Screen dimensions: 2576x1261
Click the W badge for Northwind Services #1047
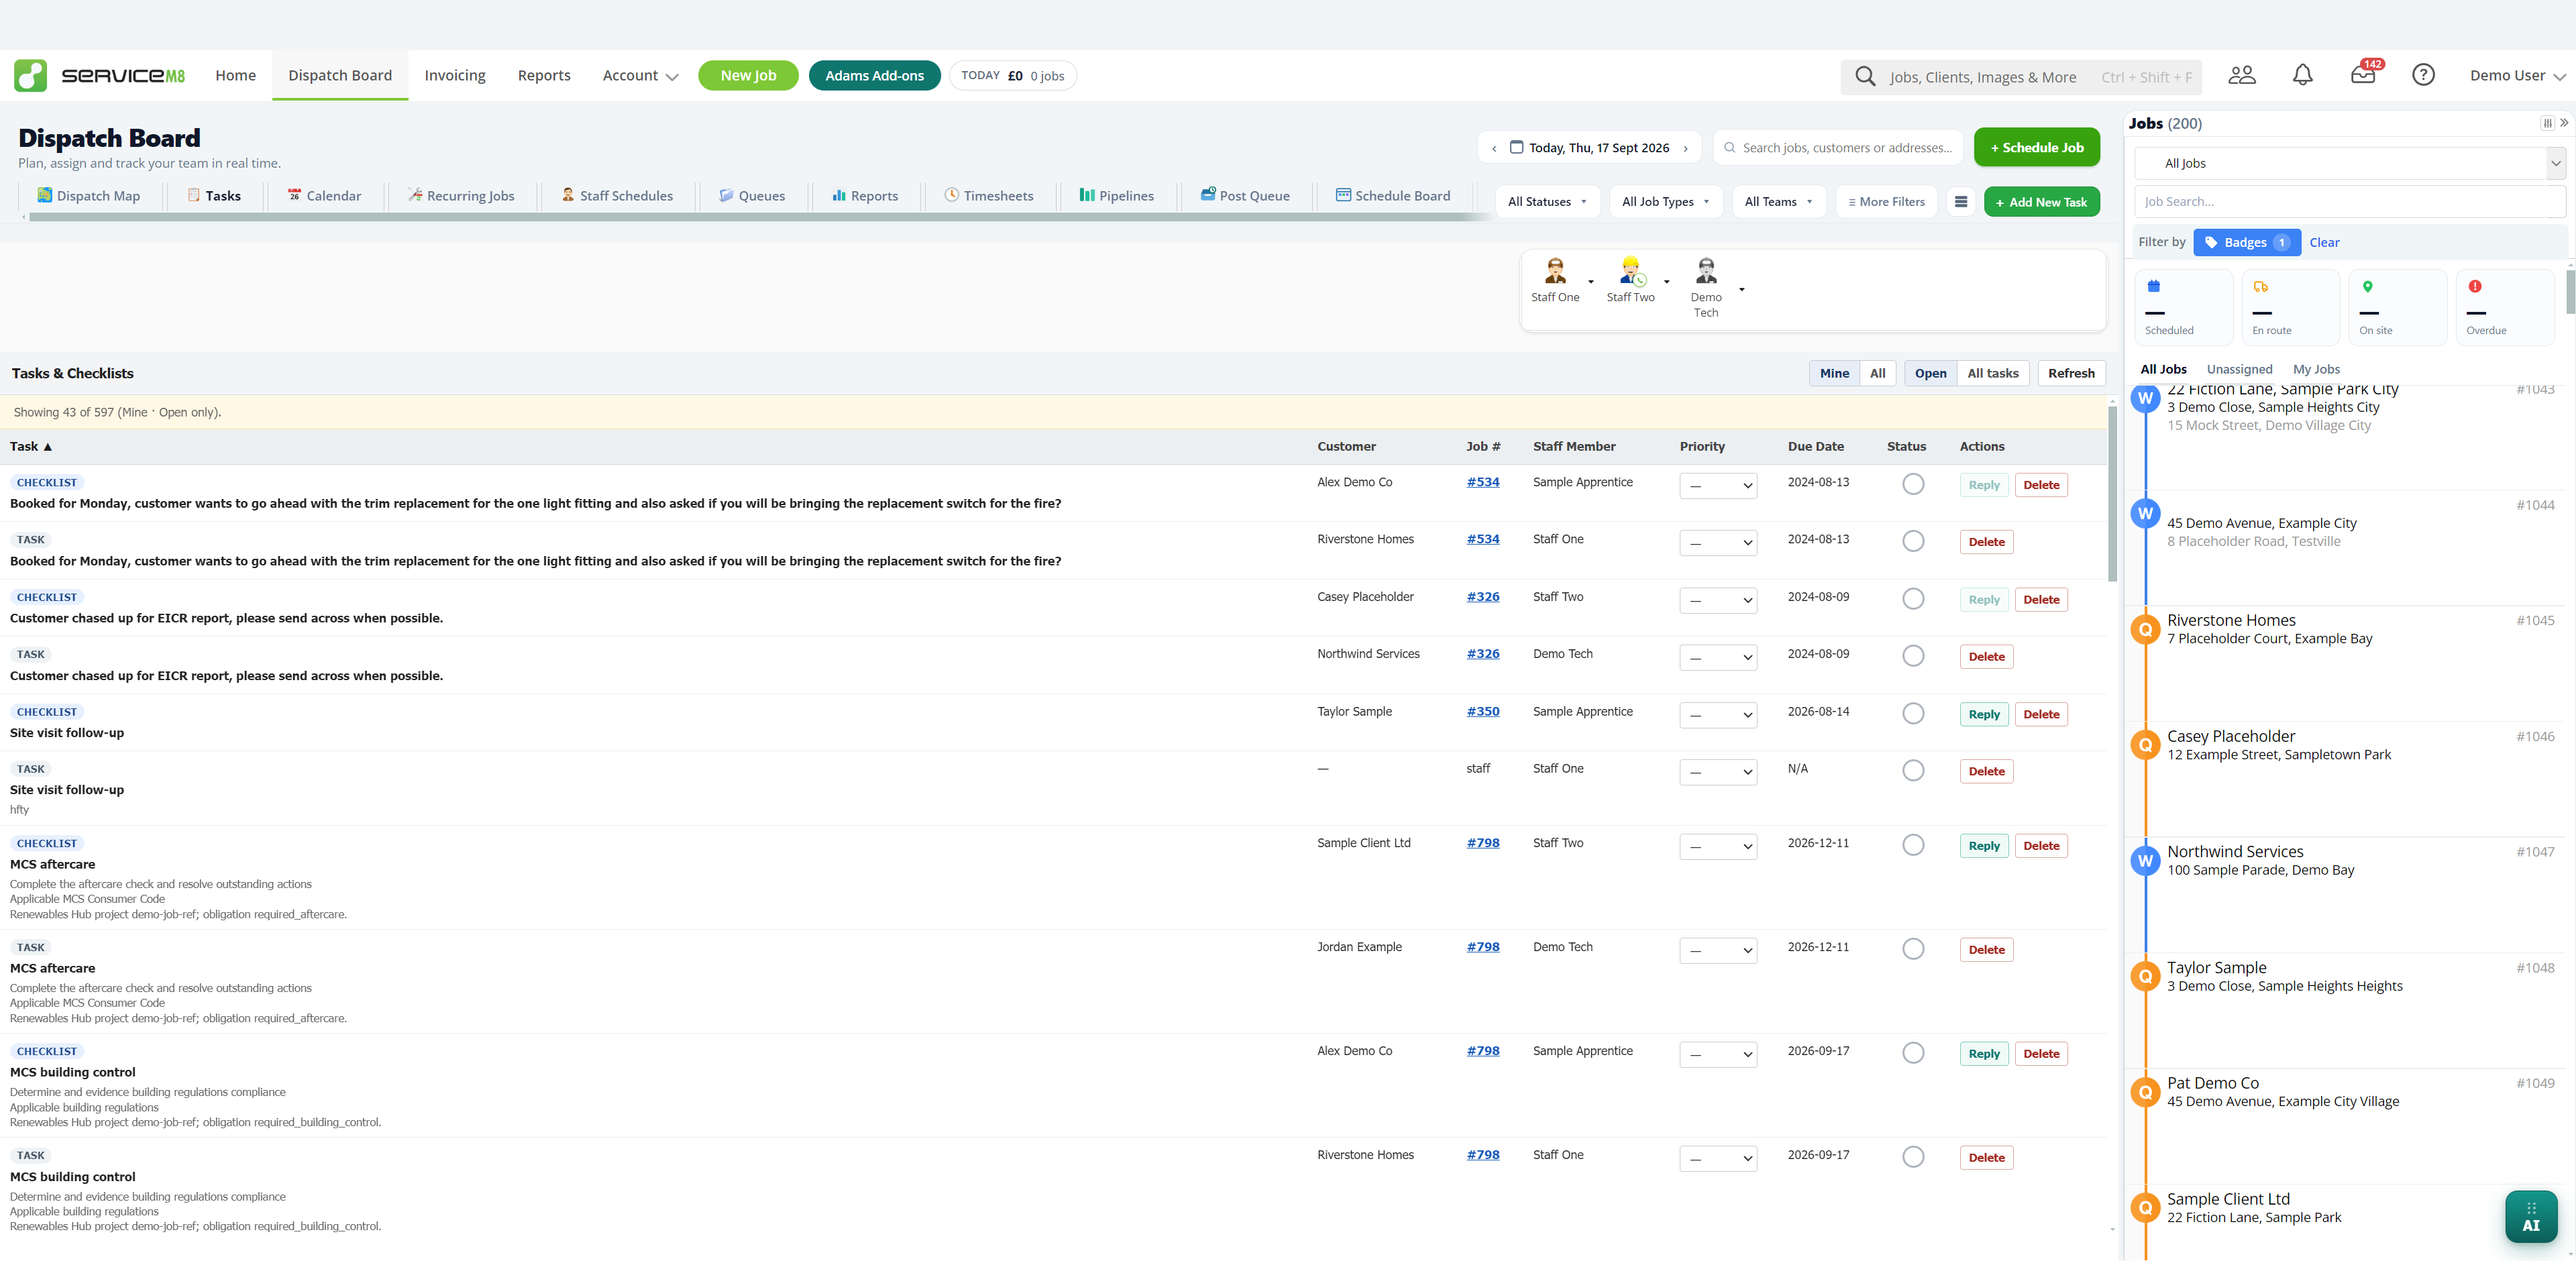2145,861
